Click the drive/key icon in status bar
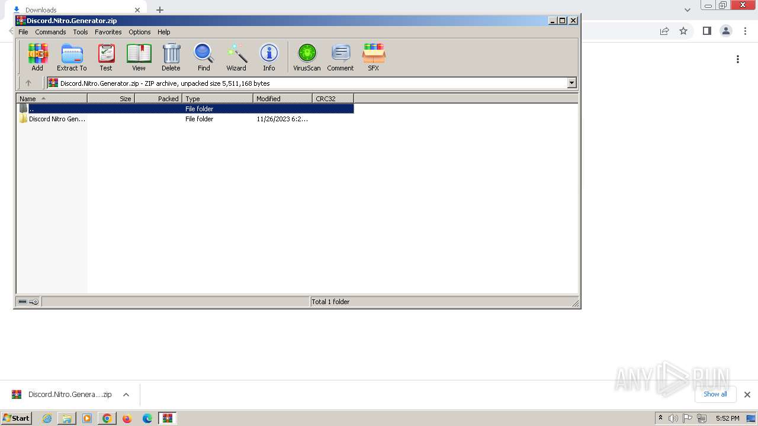This screenshot has width=758, height=426. coord(28,302)
